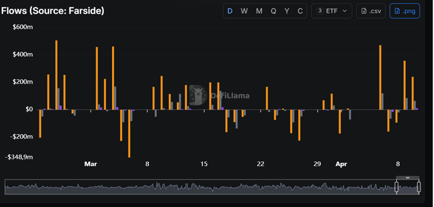Click the 15 date label

coord(204,164)
